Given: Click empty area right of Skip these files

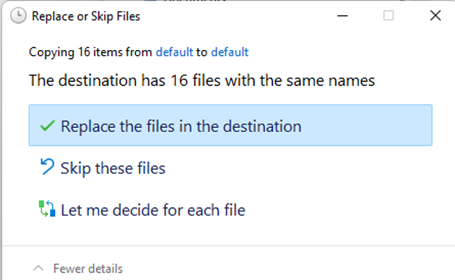Looking at the screenshot, I should tap(299, 168).
